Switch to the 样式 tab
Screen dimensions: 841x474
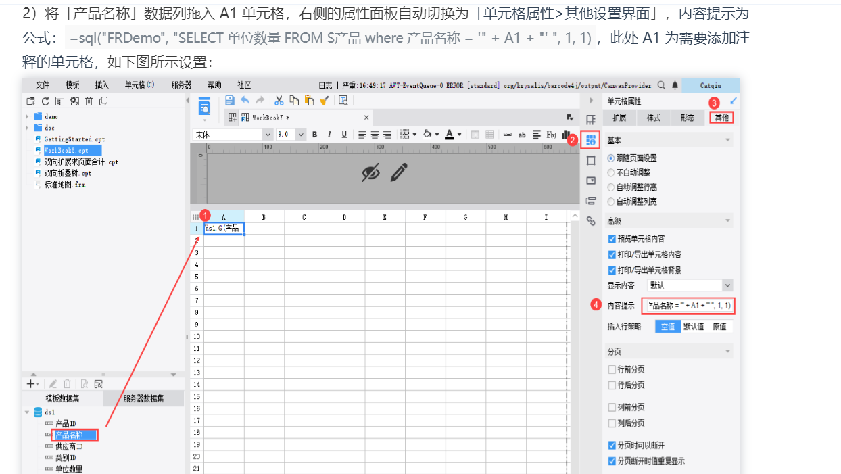pos(654,118)
